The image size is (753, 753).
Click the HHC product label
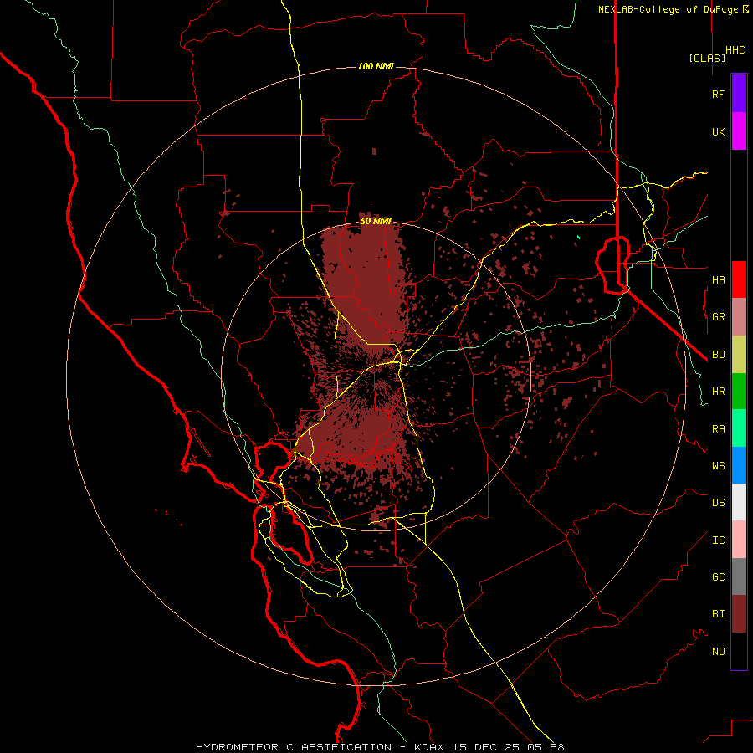point(735,50)
